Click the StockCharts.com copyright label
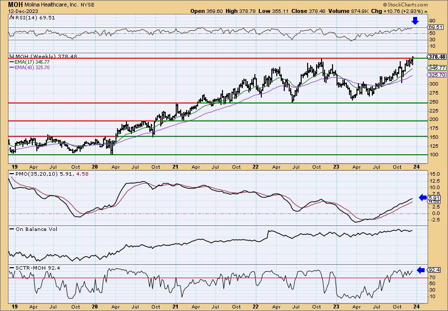The width and height of the screenshot is (448, 311). point(405,4)
